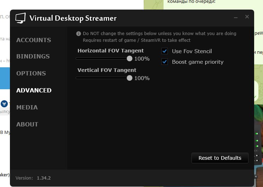Click the Virtual Desktop Streamer title text

73,18
